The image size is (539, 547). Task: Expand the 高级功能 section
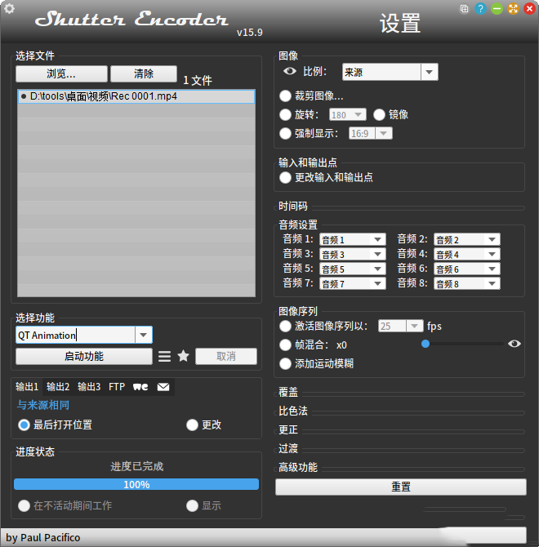[x=298, y=468]
